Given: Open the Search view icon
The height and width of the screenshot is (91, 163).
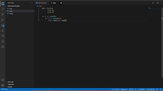Looking at the screenshot, I should click(3, 9).
